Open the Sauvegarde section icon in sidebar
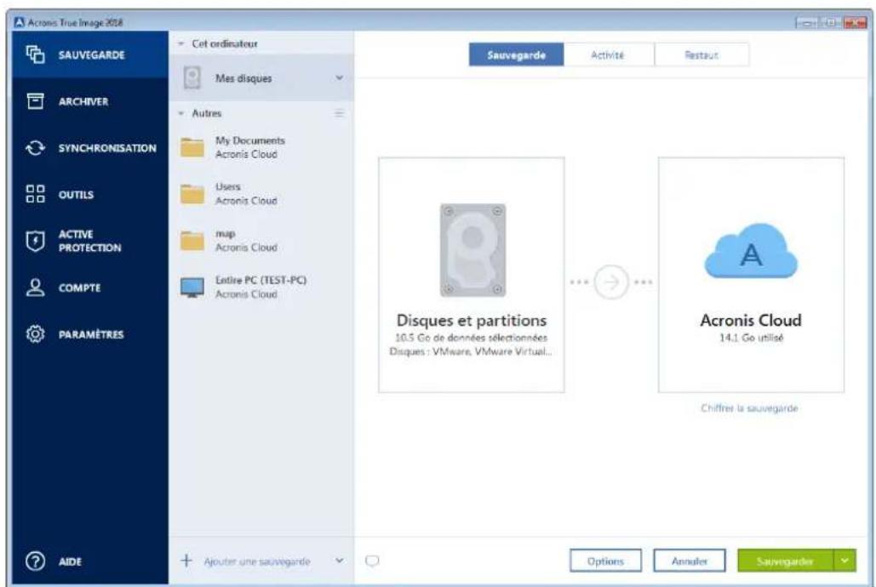 point(35,54)
